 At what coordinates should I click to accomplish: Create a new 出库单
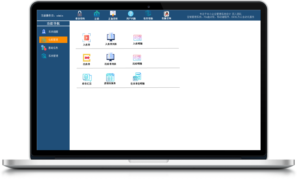(87, 58)
